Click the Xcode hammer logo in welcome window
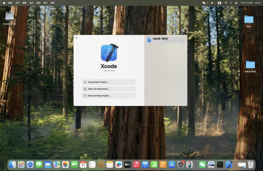This screenshot has height=171, width=263. (x=109, y=53)
